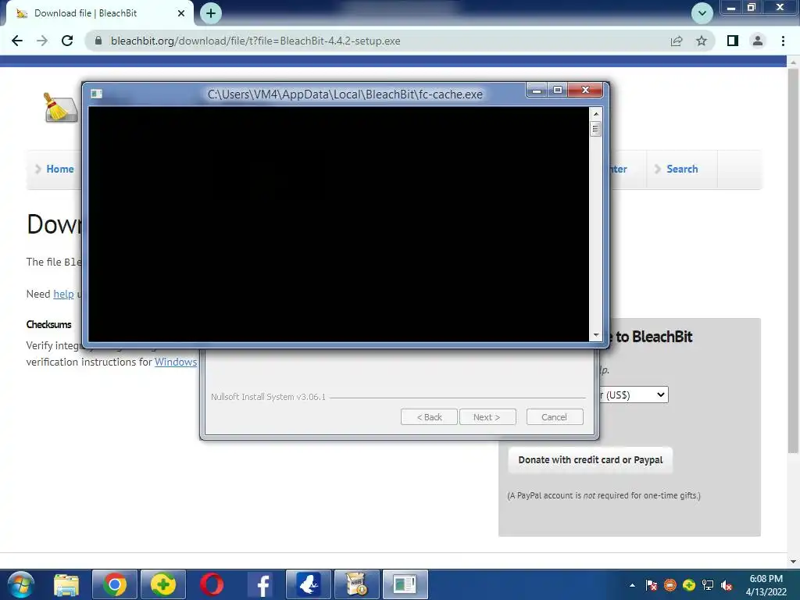The width and height of the screenshot is (800, 600).
Task: Click the padlock site info icon
Action: pyautogui.click(x=98, y=41)
